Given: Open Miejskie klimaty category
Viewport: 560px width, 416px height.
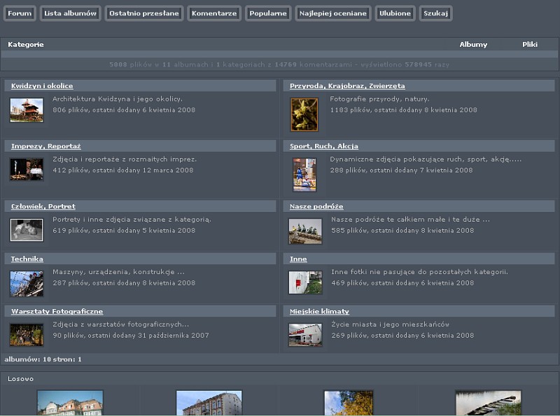Looking at the screenshot, I should [x=318, y=311].
